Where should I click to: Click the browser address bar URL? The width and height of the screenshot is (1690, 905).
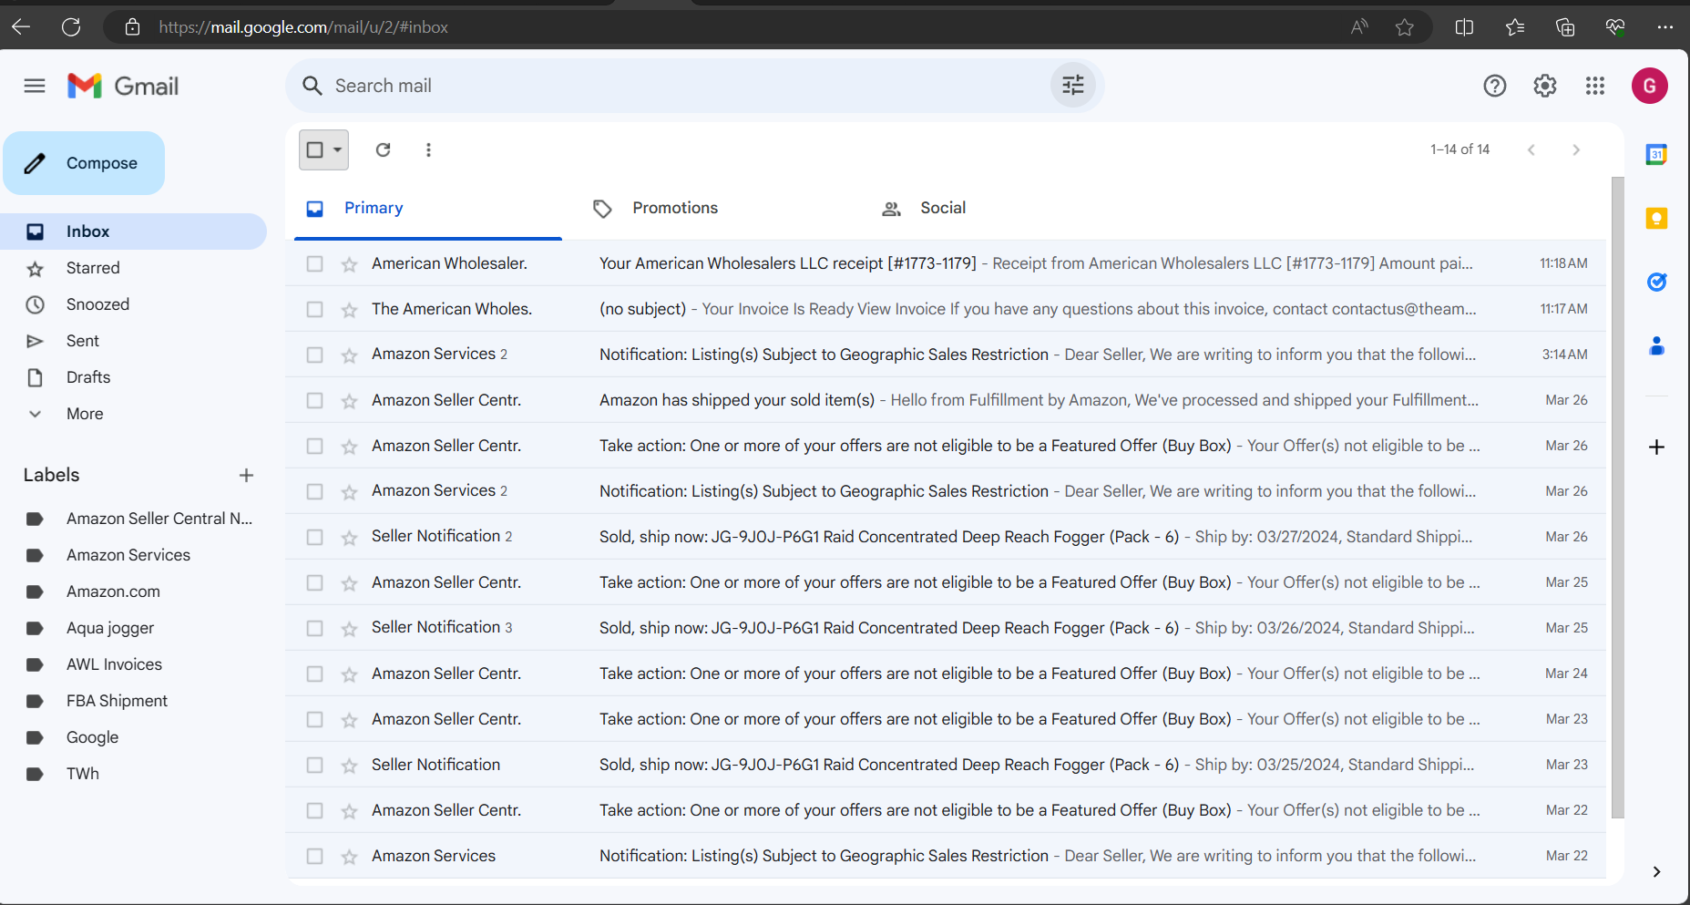coord(303,27)
